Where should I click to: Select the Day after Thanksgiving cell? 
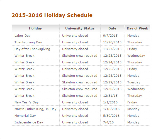pos(35,49)
